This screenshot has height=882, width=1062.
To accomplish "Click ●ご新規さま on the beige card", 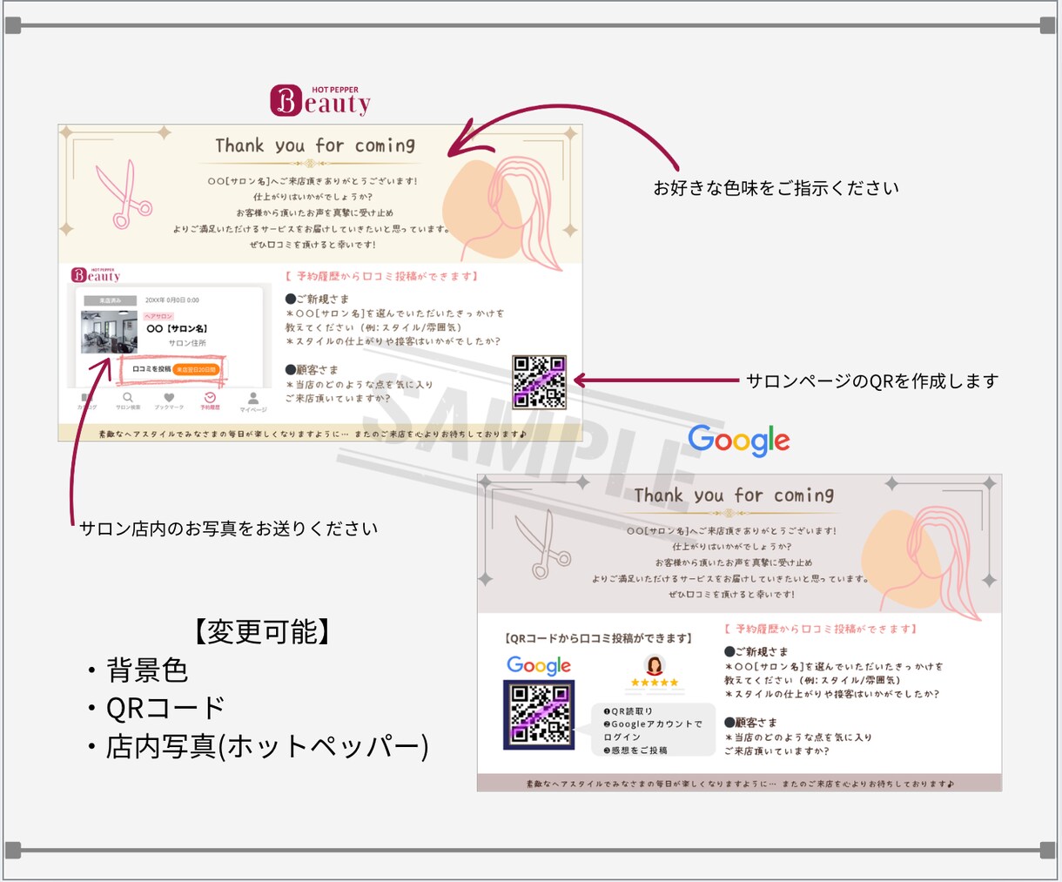I will [317, 299].
